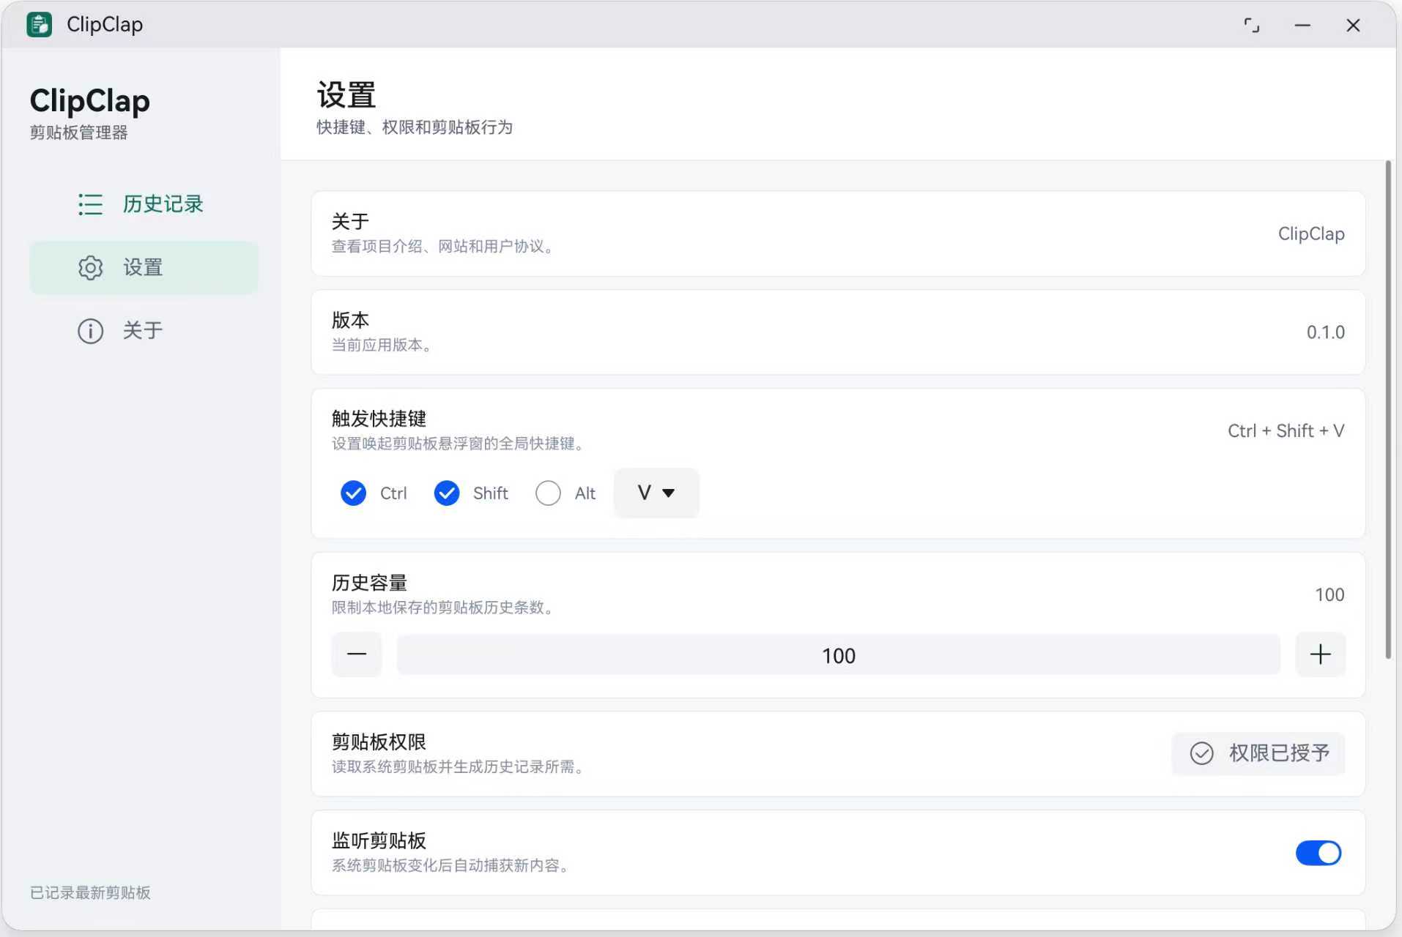The width and height of the screenshot is (1402, 937).
Task: Click the 设置 page title
Action: [346, 95]
